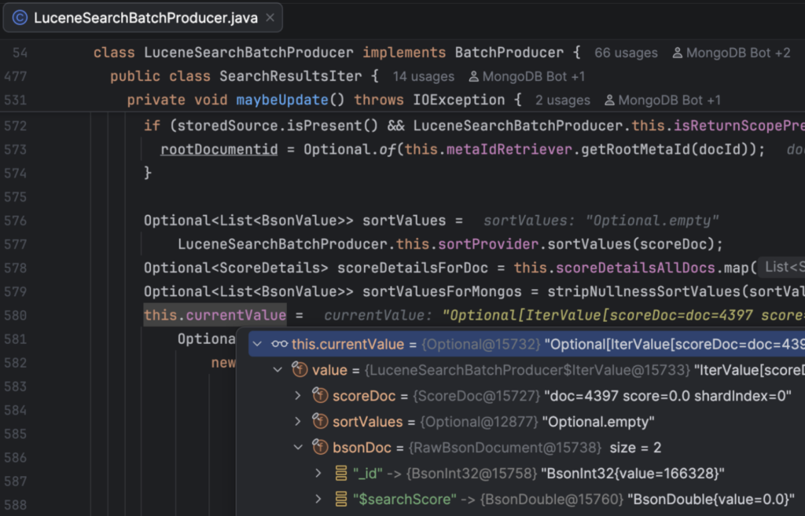805x516 pixels.
Task: Click the highlighted this.currentValue on line 580
Action: click(x=215, y=316)
